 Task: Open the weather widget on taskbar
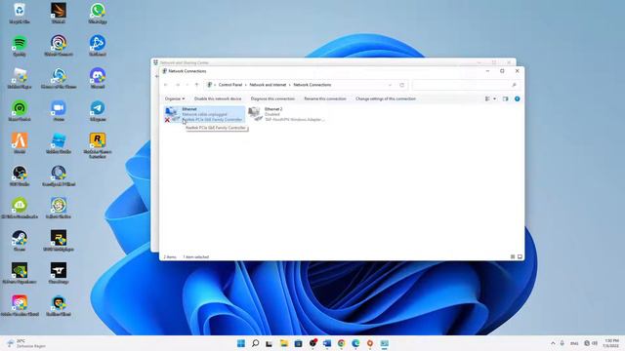point(26,343)
